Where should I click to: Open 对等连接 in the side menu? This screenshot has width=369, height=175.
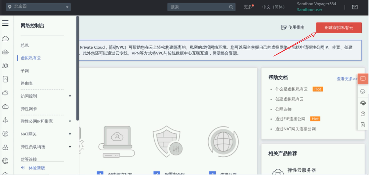pos(29,159)
